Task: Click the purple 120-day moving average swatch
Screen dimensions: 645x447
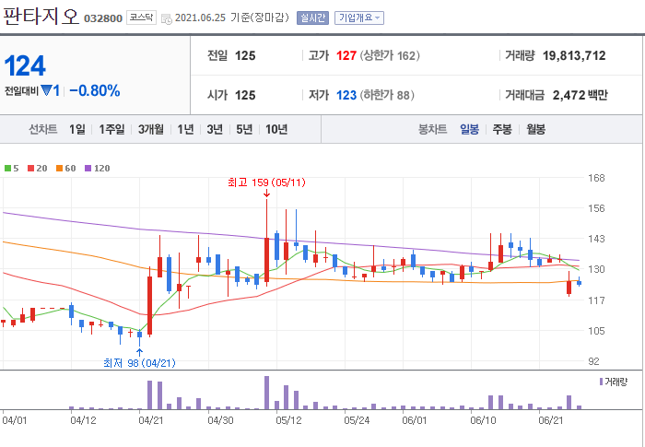Action: click(88, 168)
